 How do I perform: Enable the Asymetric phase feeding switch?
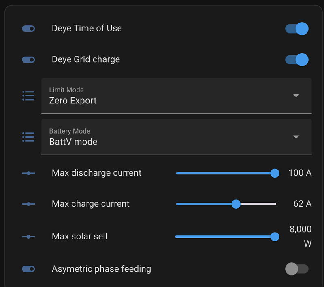point(297,269)
